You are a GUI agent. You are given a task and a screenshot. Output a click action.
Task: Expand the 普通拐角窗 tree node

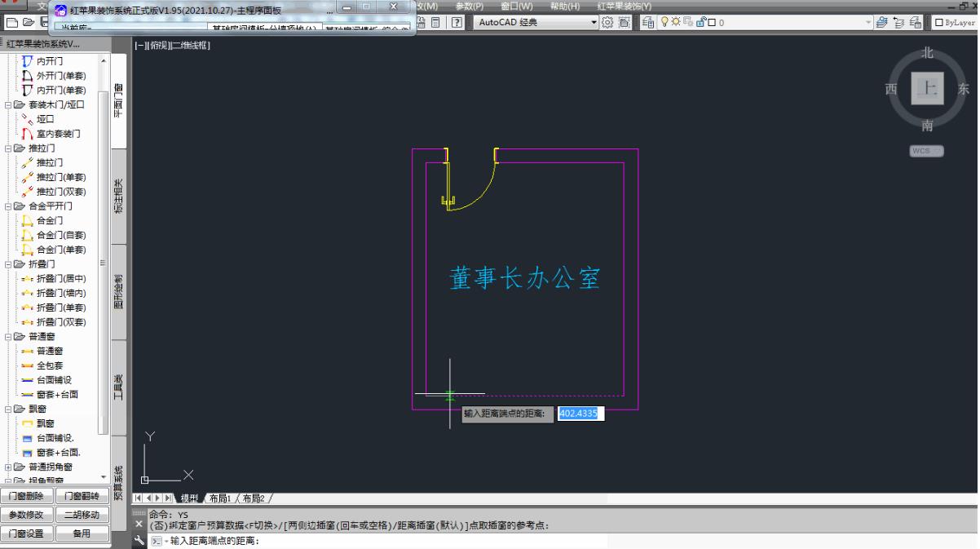9,467
